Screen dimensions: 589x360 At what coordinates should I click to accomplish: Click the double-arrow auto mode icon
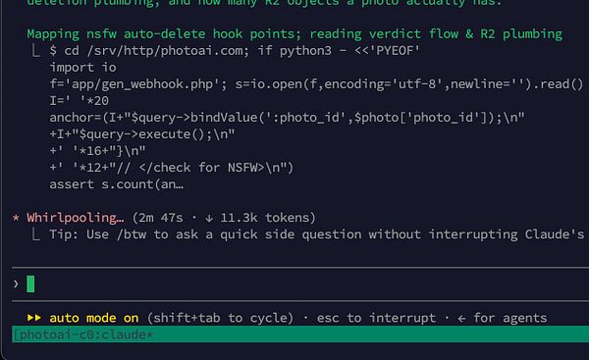[x=34, y=318]
